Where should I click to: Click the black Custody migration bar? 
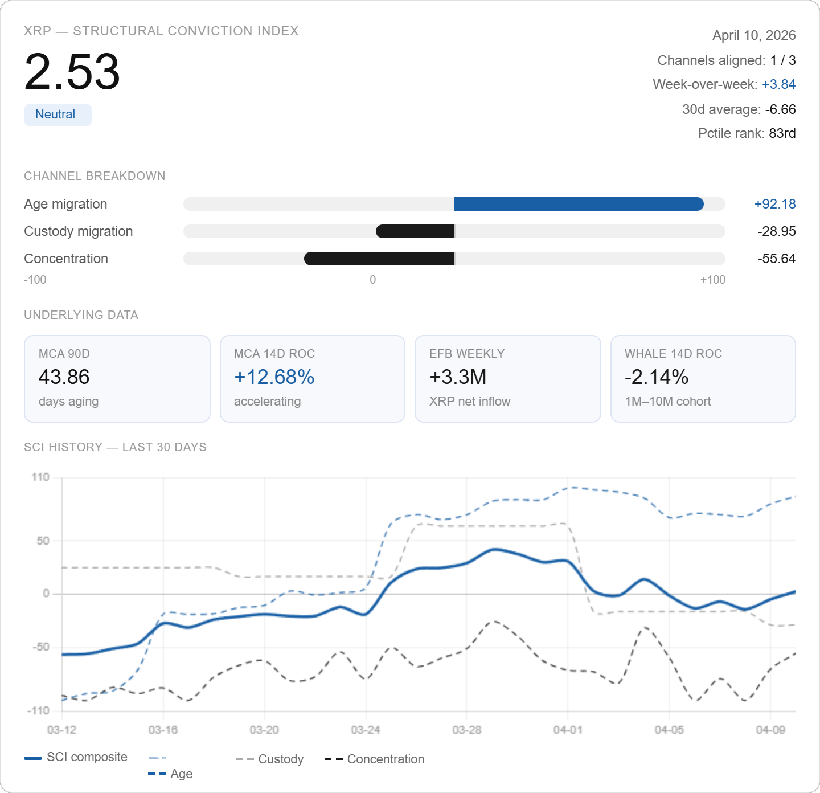point(415,231)
